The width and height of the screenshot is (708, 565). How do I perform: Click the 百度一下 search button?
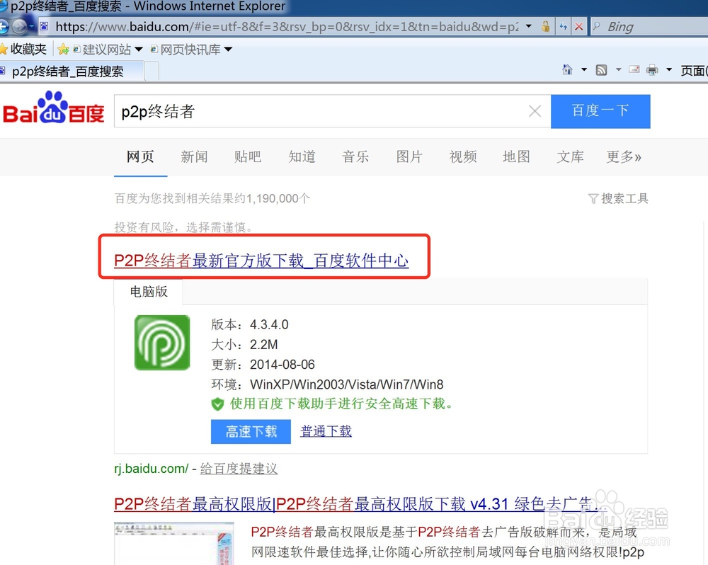click(x=600, y=111)
